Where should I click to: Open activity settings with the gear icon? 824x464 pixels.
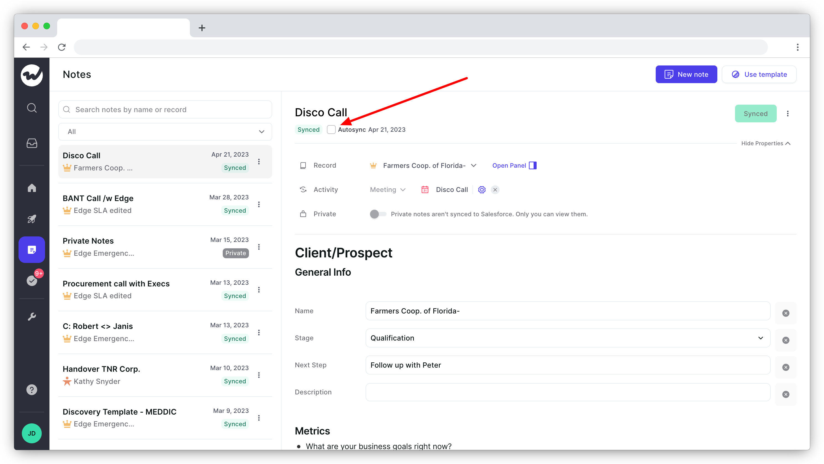pos(481,189)
